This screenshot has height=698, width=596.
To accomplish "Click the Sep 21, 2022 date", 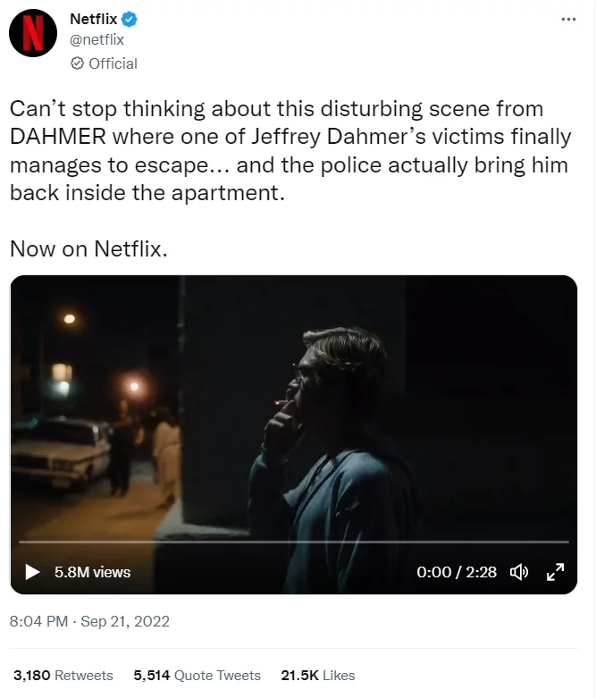I will [x=125, y=621].
